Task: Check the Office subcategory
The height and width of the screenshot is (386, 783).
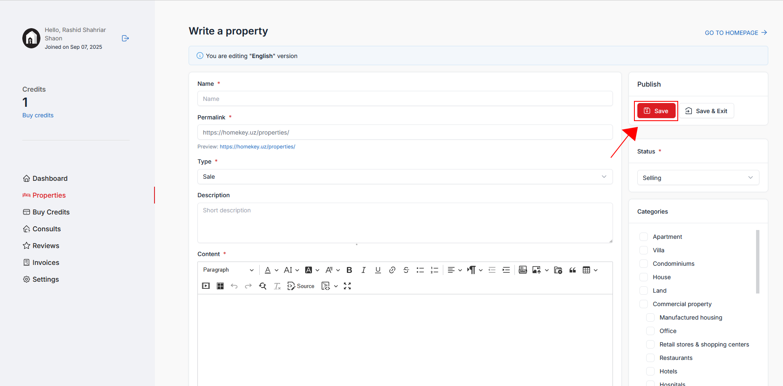Action: [650, 331]
